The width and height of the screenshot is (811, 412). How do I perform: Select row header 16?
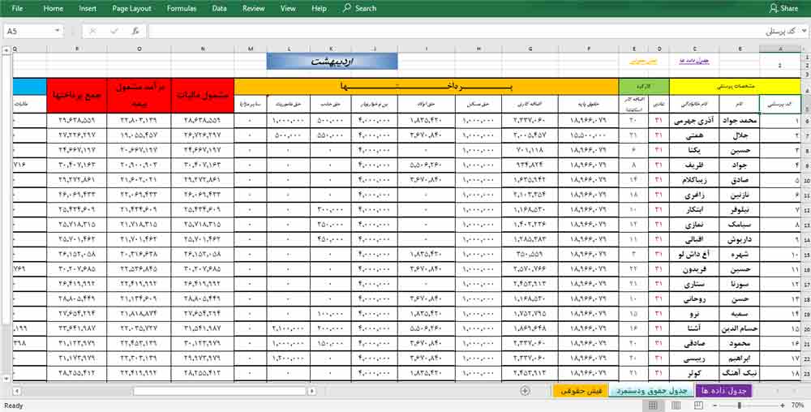click(x=806, y=270)
